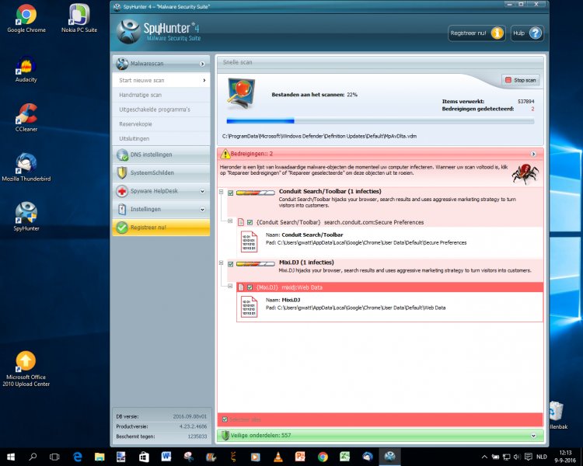Click VLC media player taskbar icon
583x466 pixels.
coord(278,457)
